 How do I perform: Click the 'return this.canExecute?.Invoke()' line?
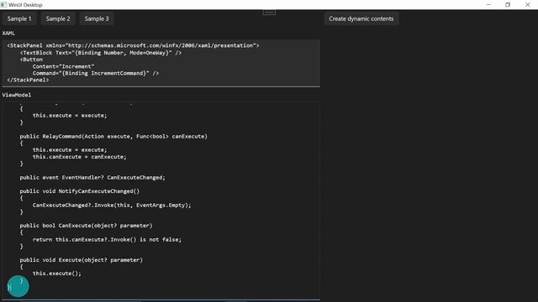(x=107, y=239)
